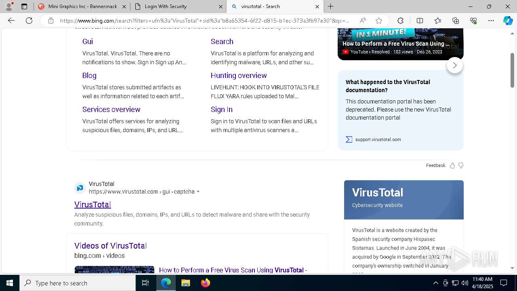Open File Explorer from taskbar

185,283
